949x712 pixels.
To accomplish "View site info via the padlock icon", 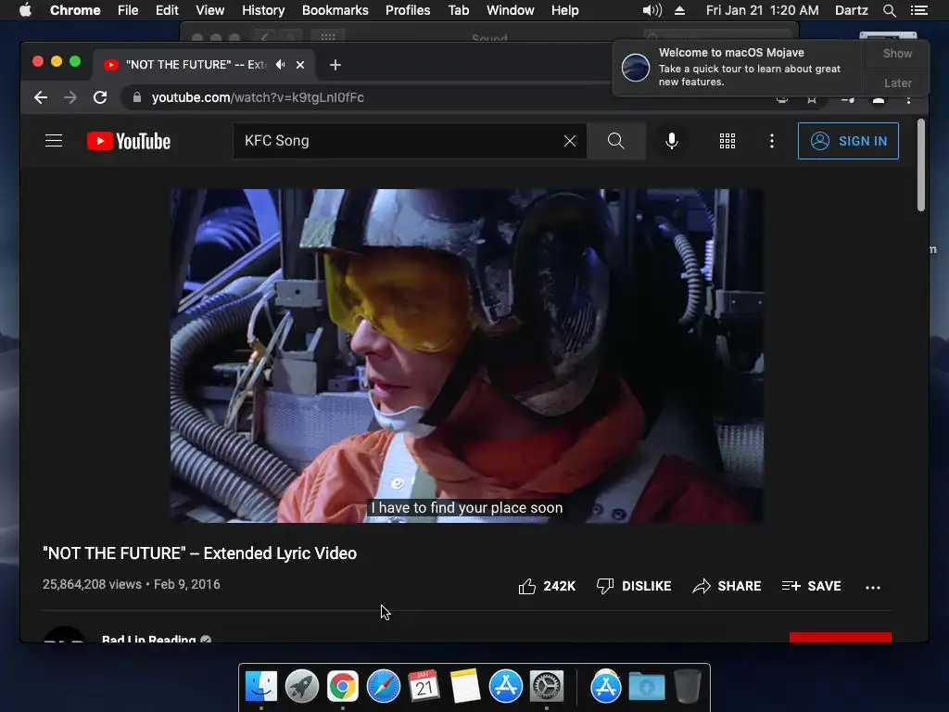I will click(137, 97).
